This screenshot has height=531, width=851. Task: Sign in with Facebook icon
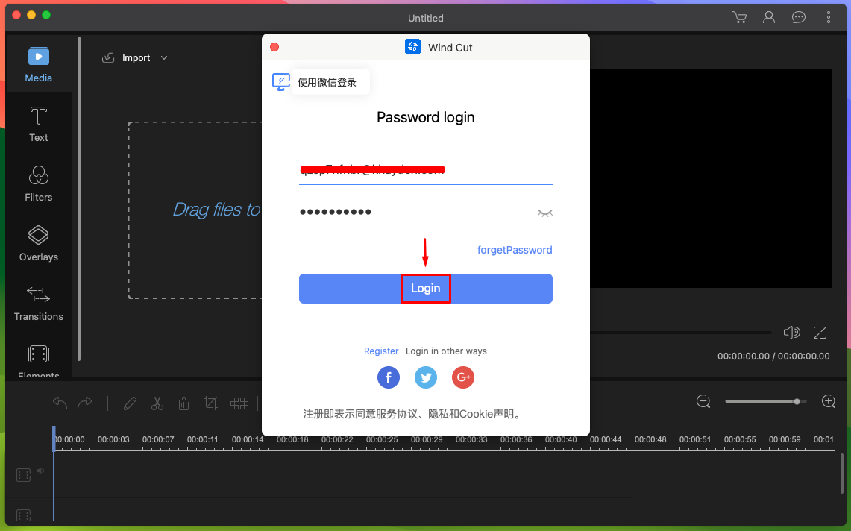click(389, 377)
